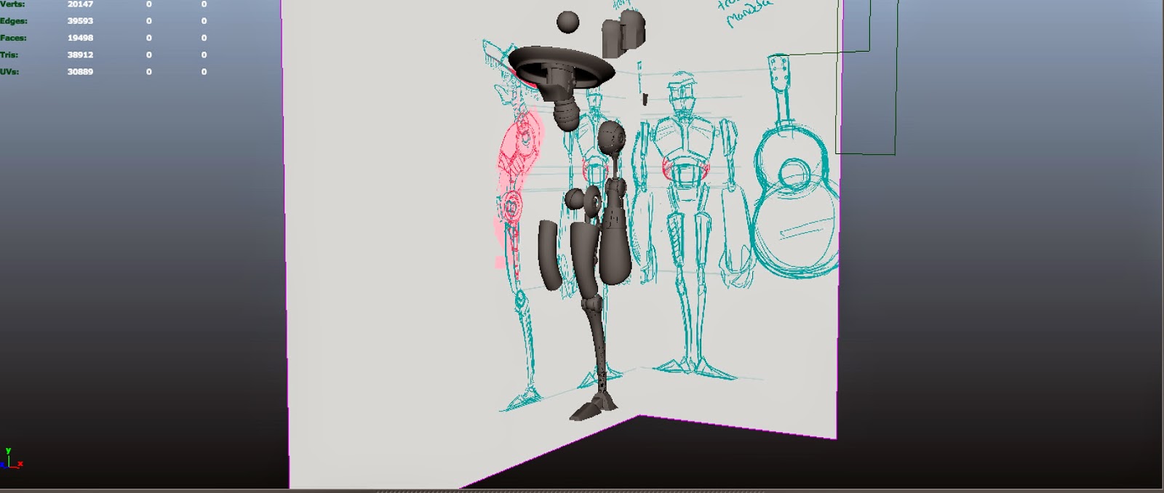Click the triangle count value 38912
The image size is (1164, 493).
click(80, 55)
